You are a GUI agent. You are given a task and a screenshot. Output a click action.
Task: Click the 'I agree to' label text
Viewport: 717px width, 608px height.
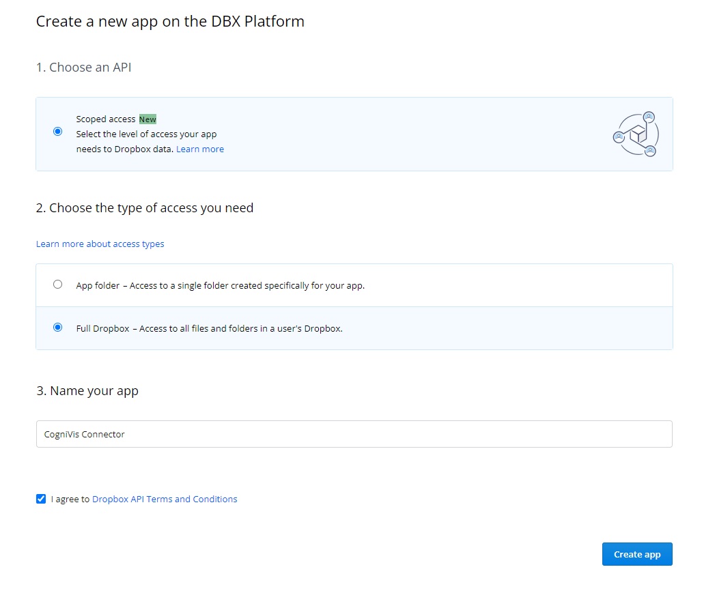(x=70, y=499)
